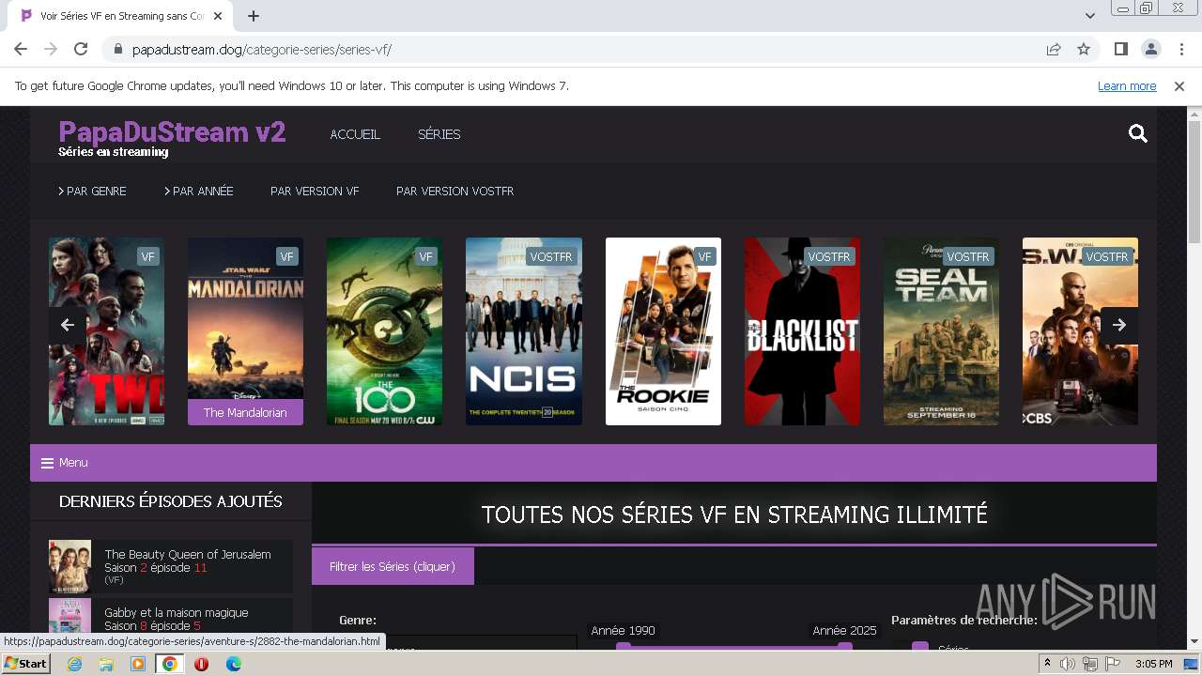Reload the current page
1202x676 pixels.
point(81,49)
